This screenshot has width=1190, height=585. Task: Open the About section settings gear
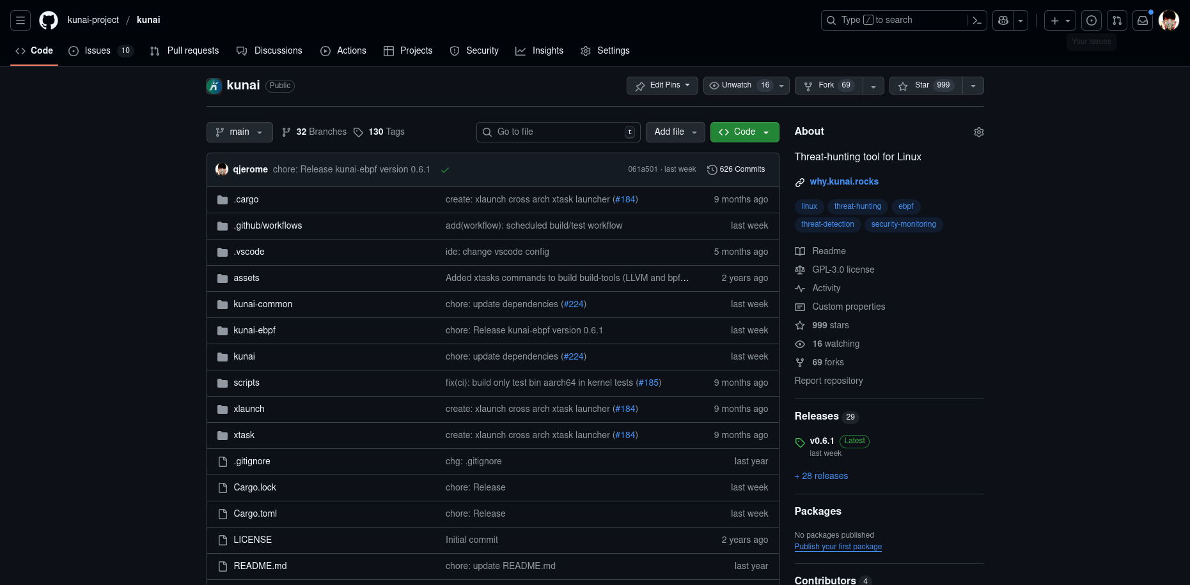pos(978,132)
